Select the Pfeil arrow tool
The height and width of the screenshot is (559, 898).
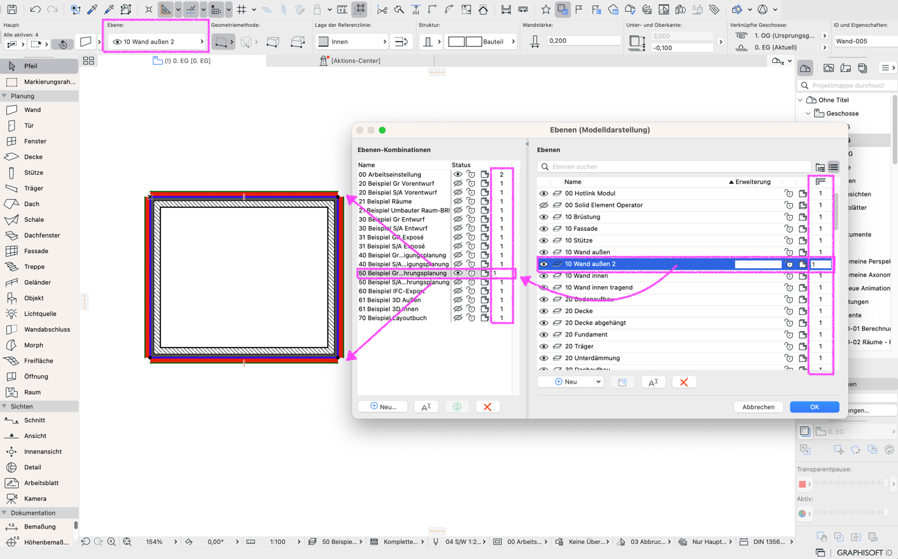point(39,66)
